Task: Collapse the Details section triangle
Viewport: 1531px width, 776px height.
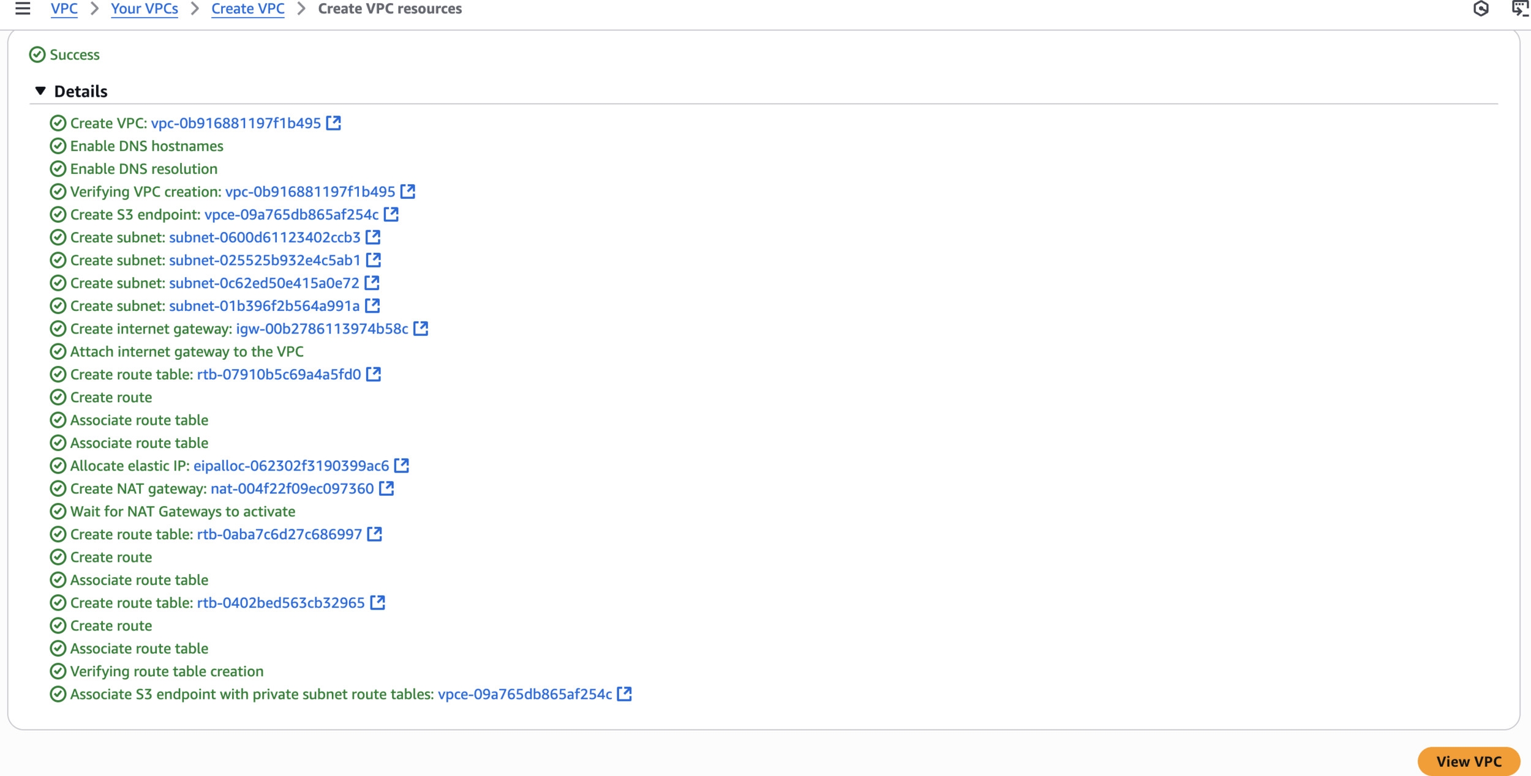Action: (x=40, y=91)
